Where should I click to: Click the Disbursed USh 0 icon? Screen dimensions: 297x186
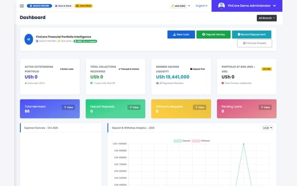click(x=26, y=83)
